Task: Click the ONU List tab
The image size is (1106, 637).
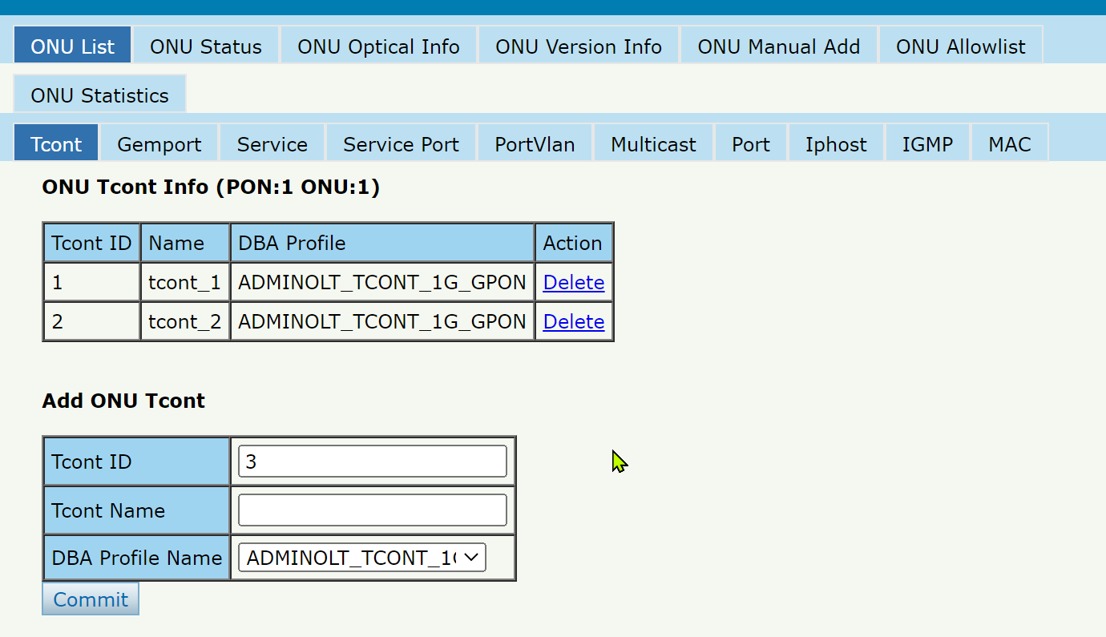Action: pyautogui.click(x=72, y=46)
